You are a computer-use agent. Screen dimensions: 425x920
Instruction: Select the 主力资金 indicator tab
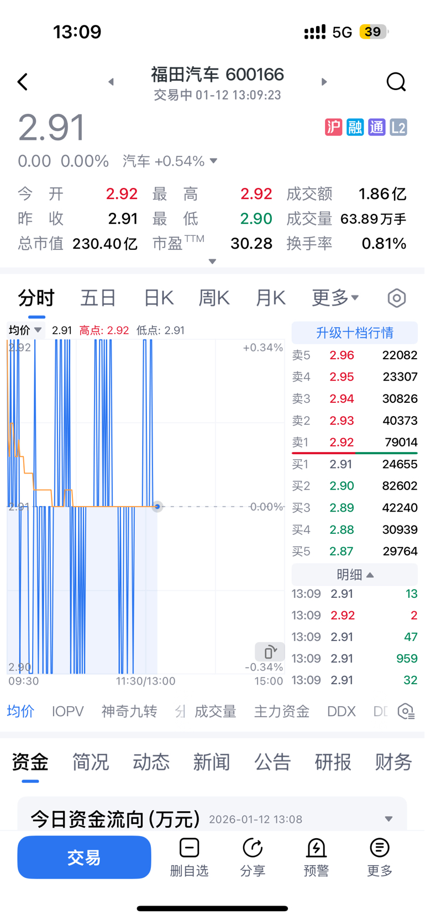tap(282, 712)
